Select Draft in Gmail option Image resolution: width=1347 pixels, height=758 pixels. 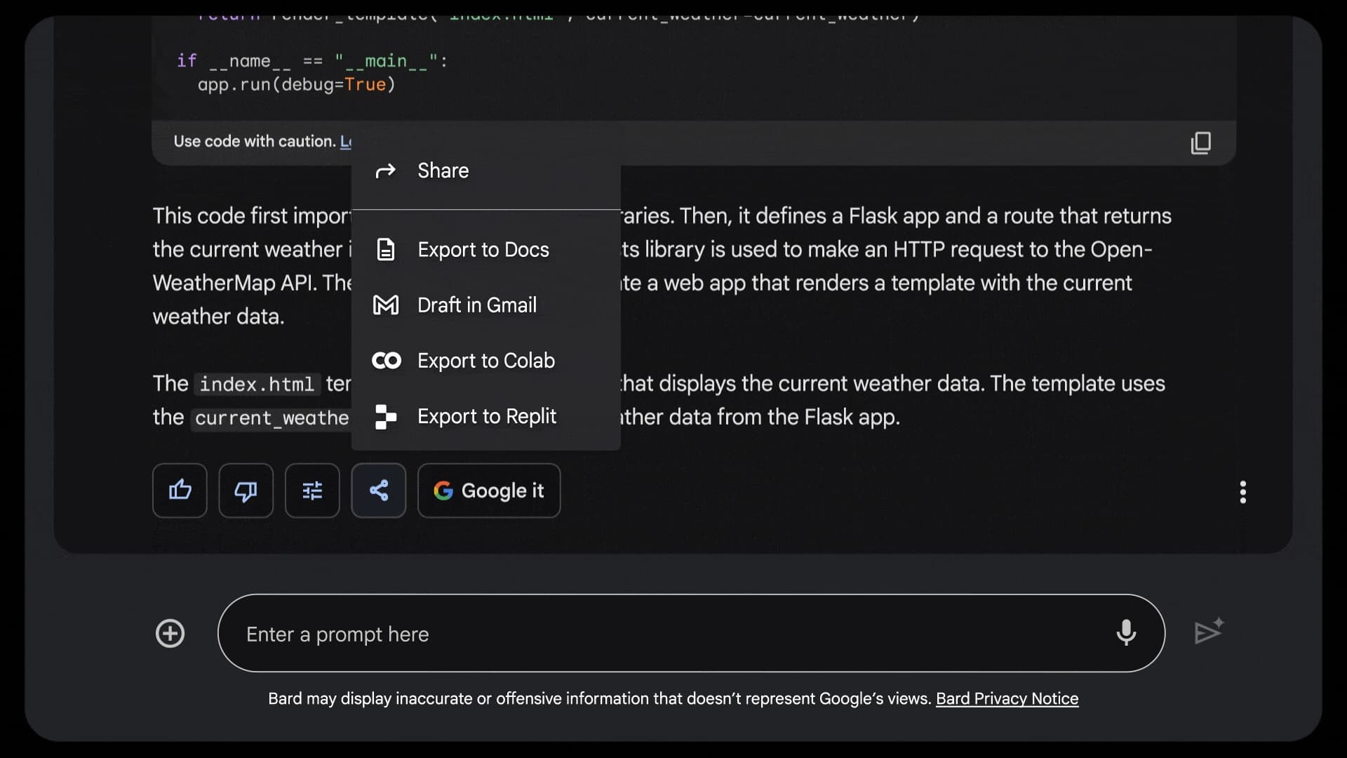coord(476,305)
